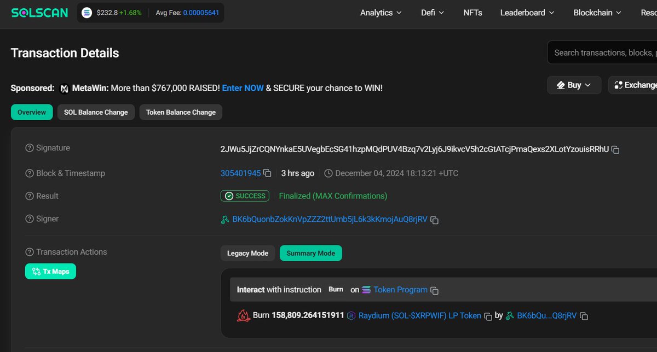
Task: Click the Avg Fee 0.00005641 value
Action: 201,13
